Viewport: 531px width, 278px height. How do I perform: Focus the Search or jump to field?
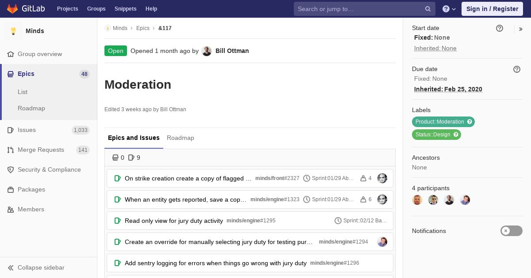pos(364,9)
